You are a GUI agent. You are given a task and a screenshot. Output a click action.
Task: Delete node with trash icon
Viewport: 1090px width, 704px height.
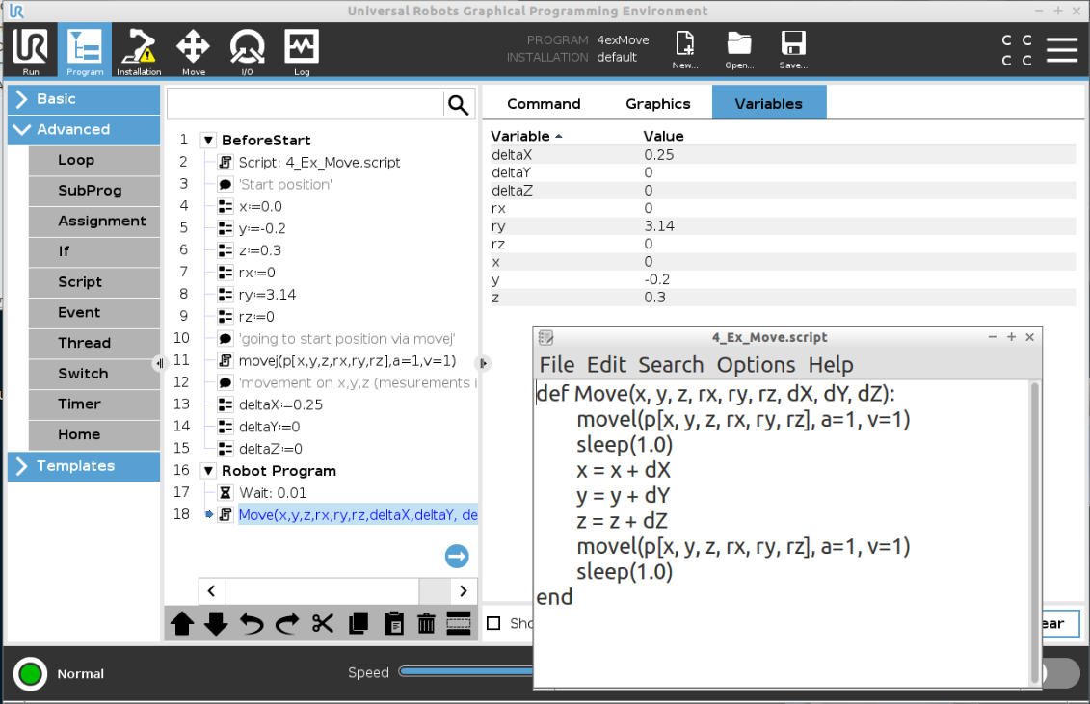click(426, 623)
